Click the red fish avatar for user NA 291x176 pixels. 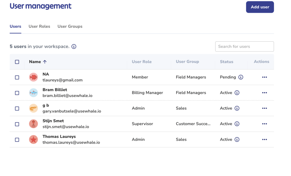click(34, 77)
